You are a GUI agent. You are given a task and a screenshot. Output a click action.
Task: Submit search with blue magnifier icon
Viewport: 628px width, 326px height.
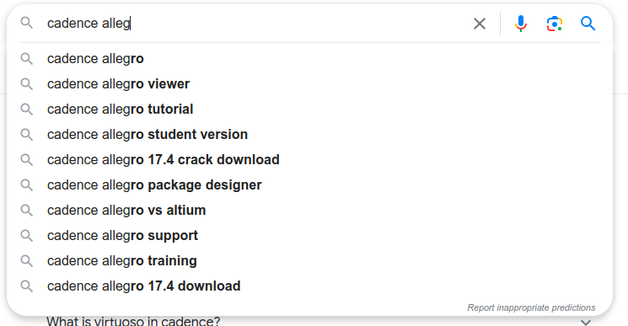(588, 24)
